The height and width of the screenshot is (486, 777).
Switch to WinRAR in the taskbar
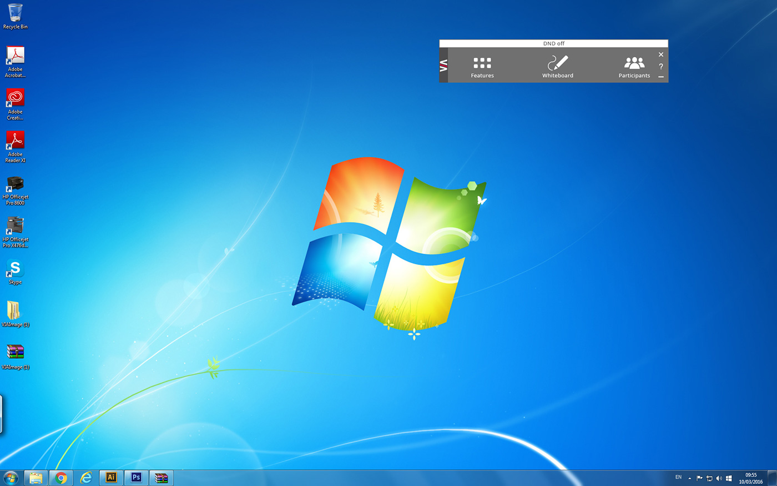click(161, 478)
